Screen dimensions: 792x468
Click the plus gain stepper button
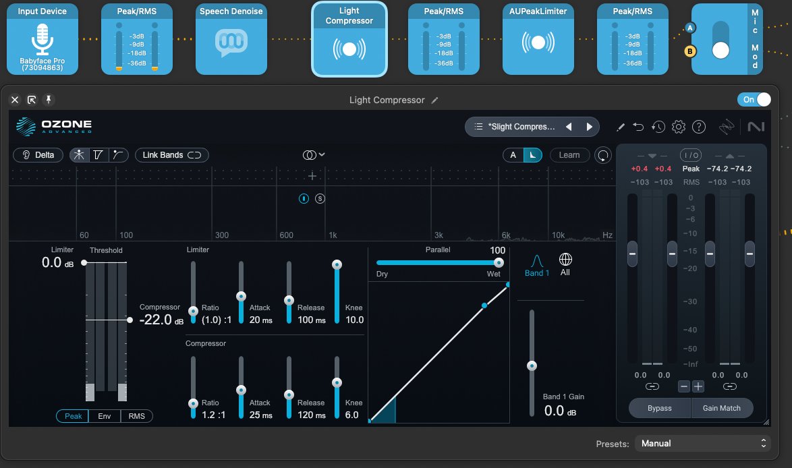pos(698,386)
